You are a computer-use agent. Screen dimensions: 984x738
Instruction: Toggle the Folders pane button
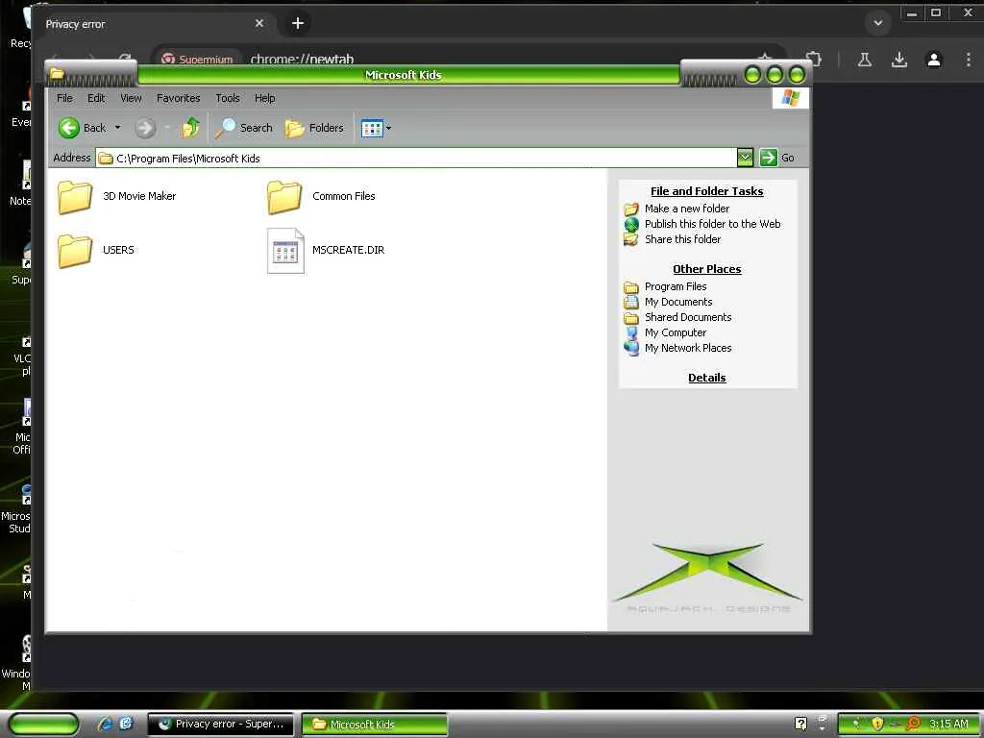tap(314, 128)
